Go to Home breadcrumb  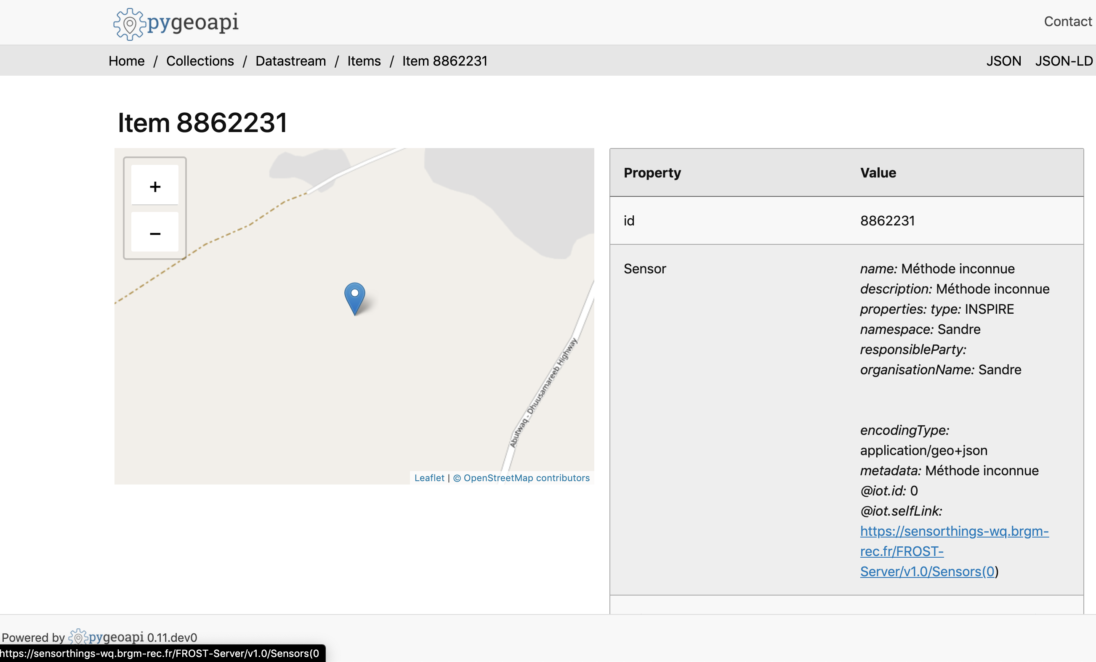click(x=126, y=61)
